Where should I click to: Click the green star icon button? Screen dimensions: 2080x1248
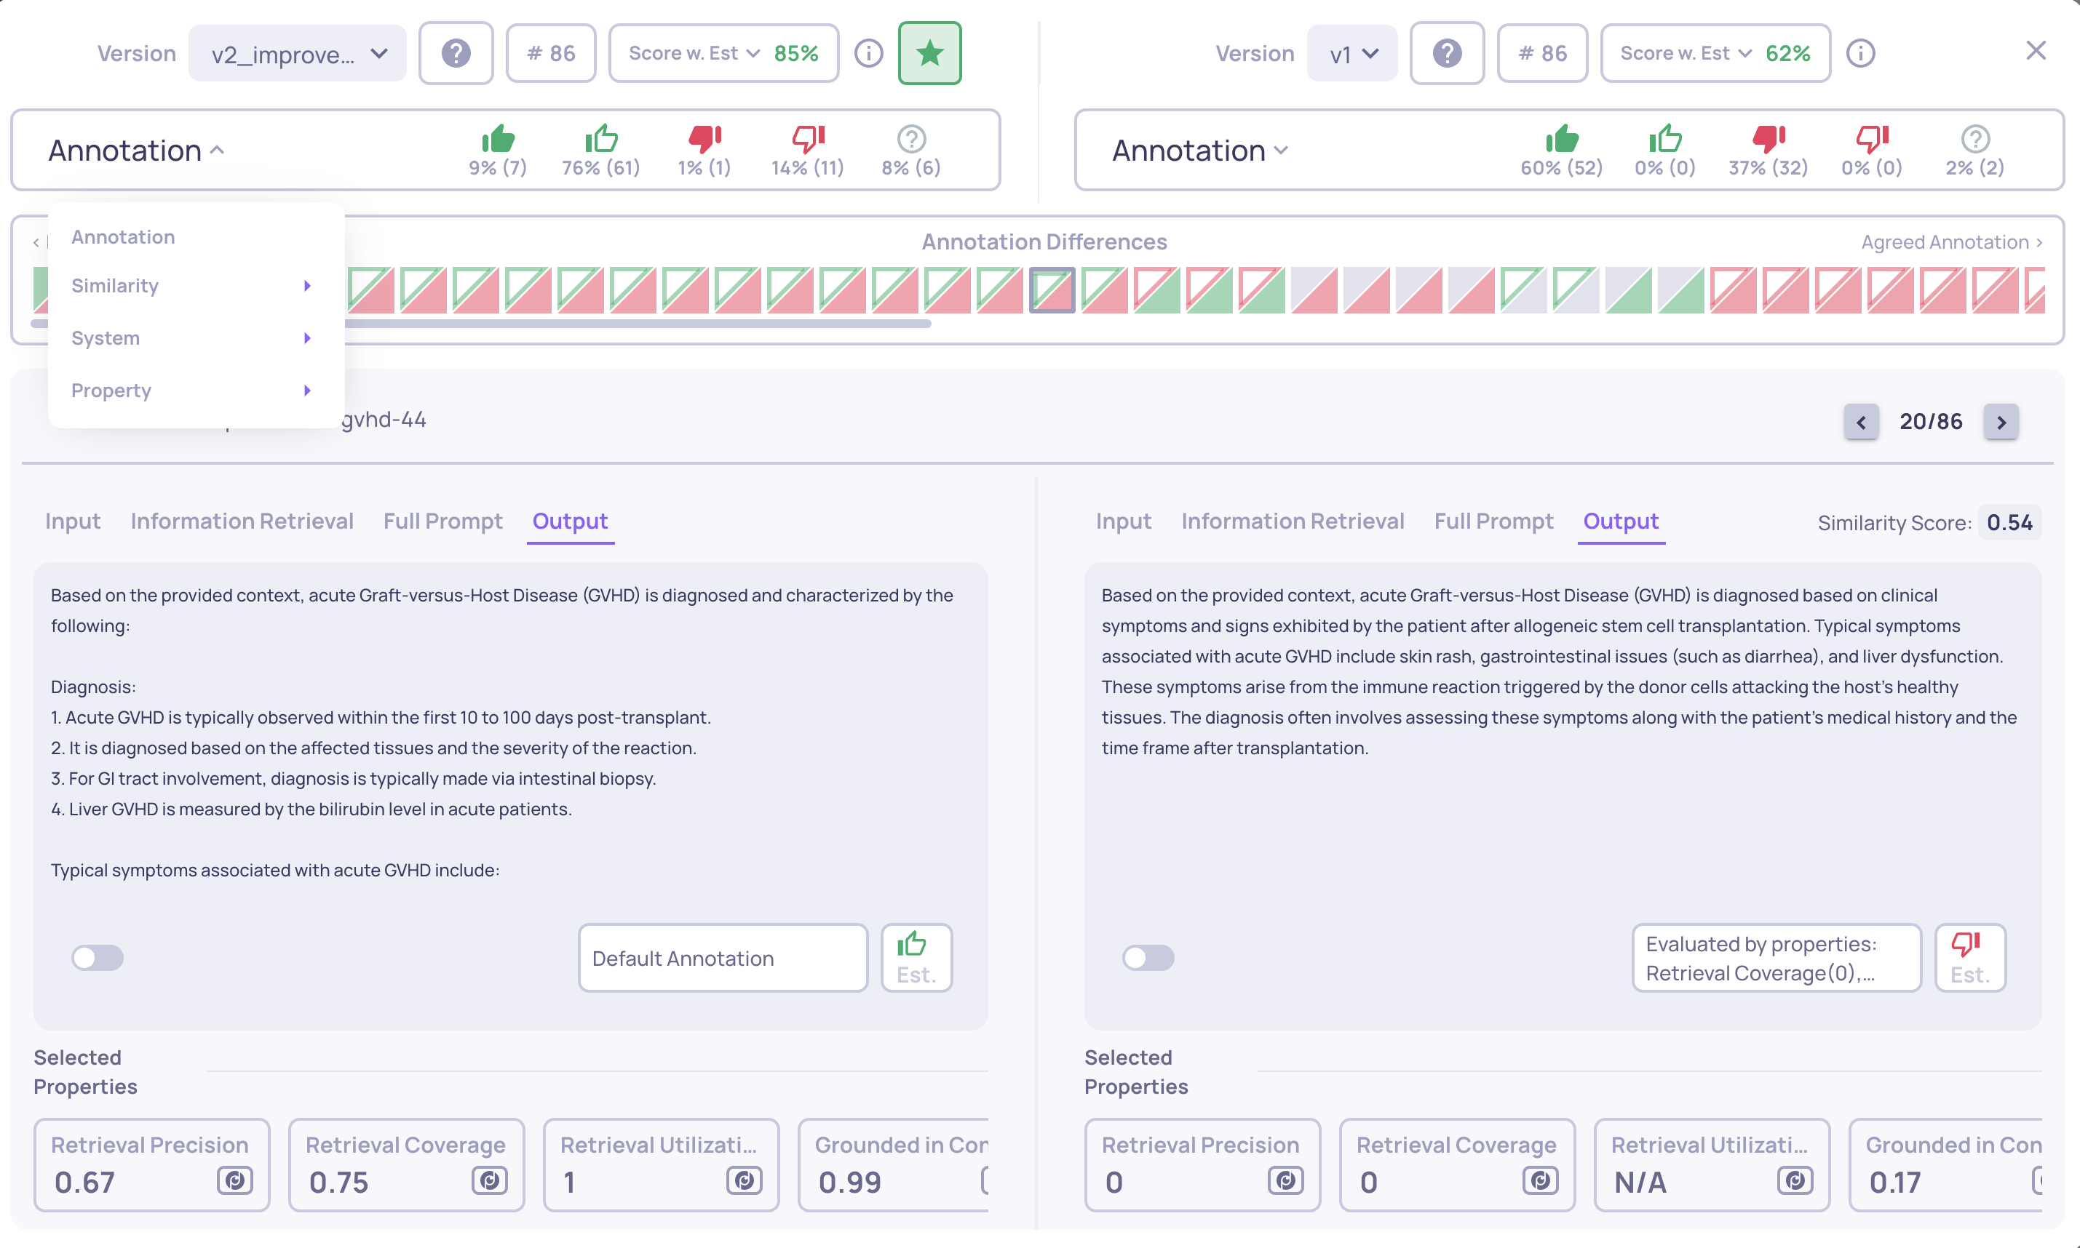coord(929,53)
